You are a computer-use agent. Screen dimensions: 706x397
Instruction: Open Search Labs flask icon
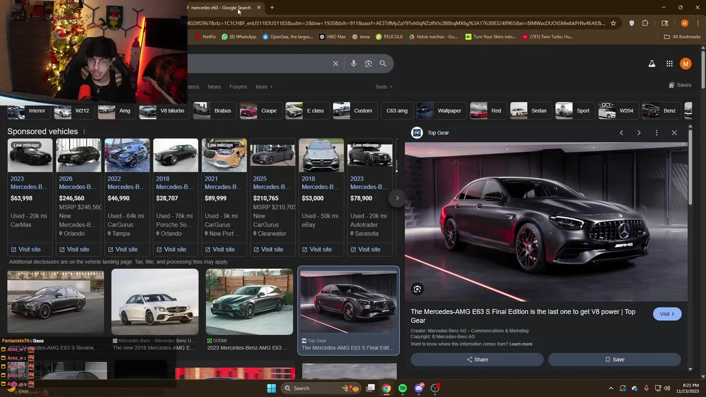652,63
